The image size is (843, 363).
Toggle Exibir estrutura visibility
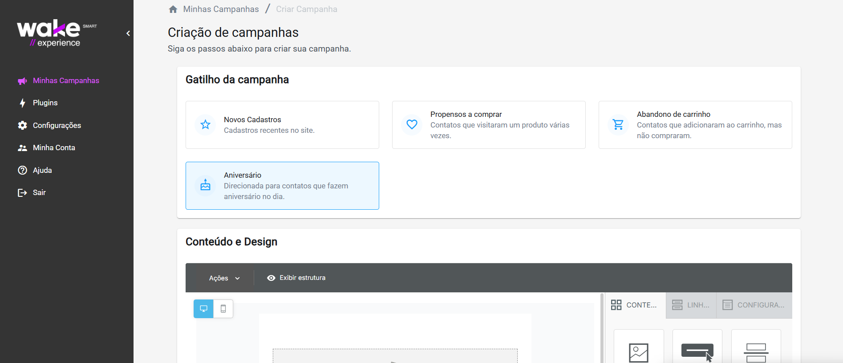[296, 278]
